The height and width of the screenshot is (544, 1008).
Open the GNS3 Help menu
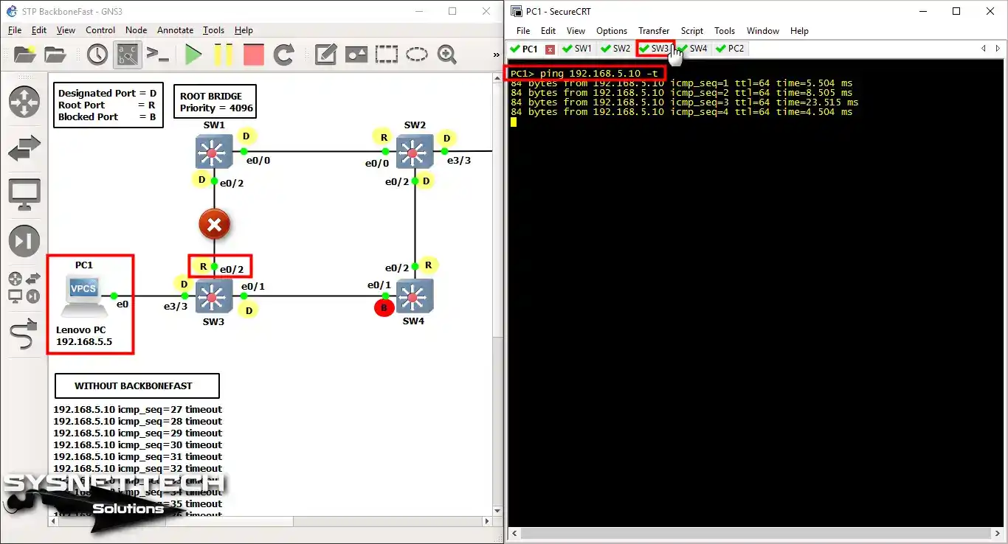tap(244, 30)
